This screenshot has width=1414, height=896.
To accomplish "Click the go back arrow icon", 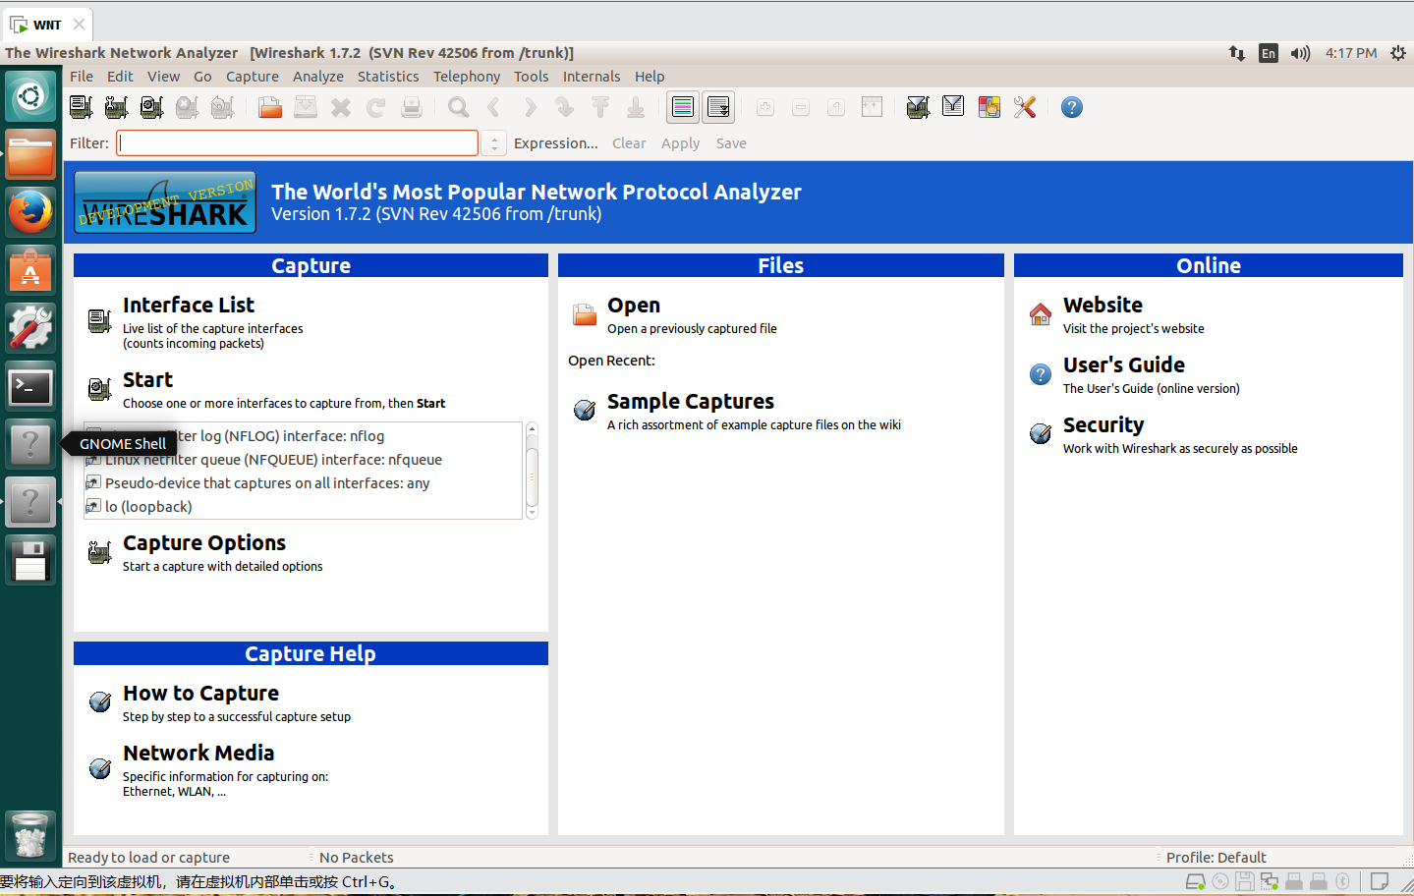I will click(494, 107).
